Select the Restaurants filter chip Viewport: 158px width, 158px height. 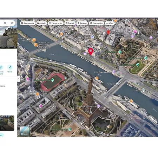28,23
